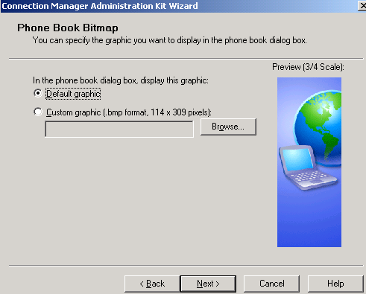Open the Browse... file dialog
The image size is (366, 294).
click(228, 127)
